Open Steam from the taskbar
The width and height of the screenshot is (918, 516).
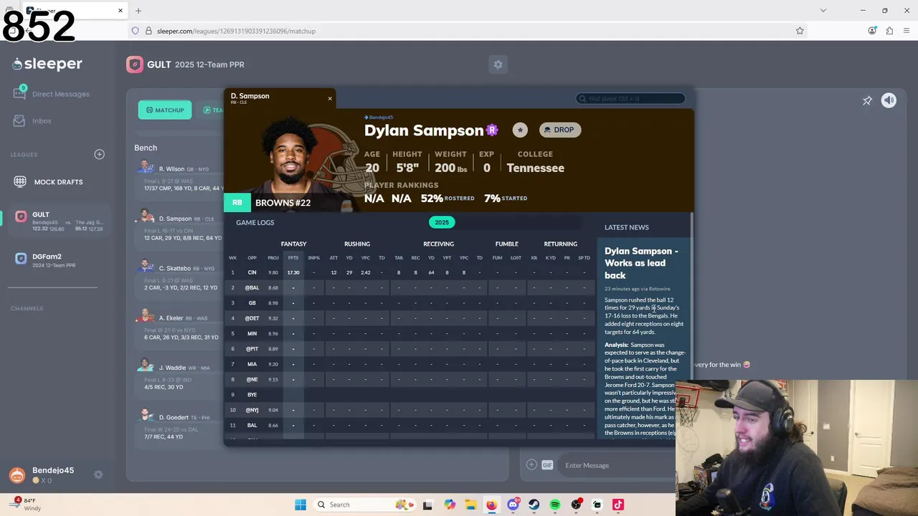point(534,505)
